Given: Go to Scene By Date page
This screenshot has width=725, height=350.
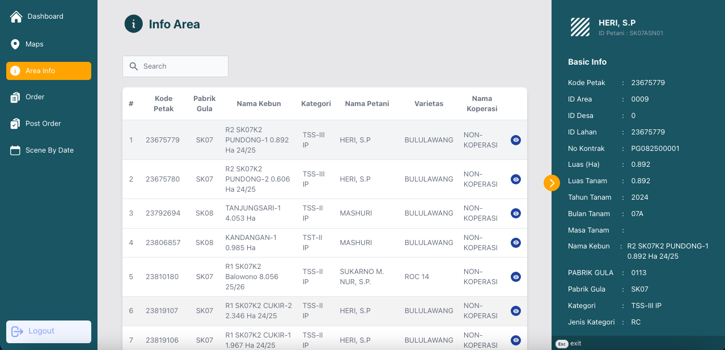Looking at the screenshot, I should tap(49, 150).
